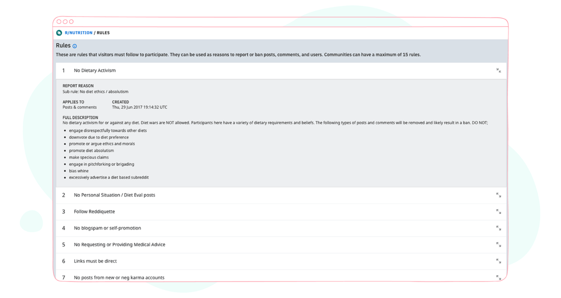This screenshot has height=298, width=561.
Task: Click the Posts & comments applies-to text
Action: point(80,107)
